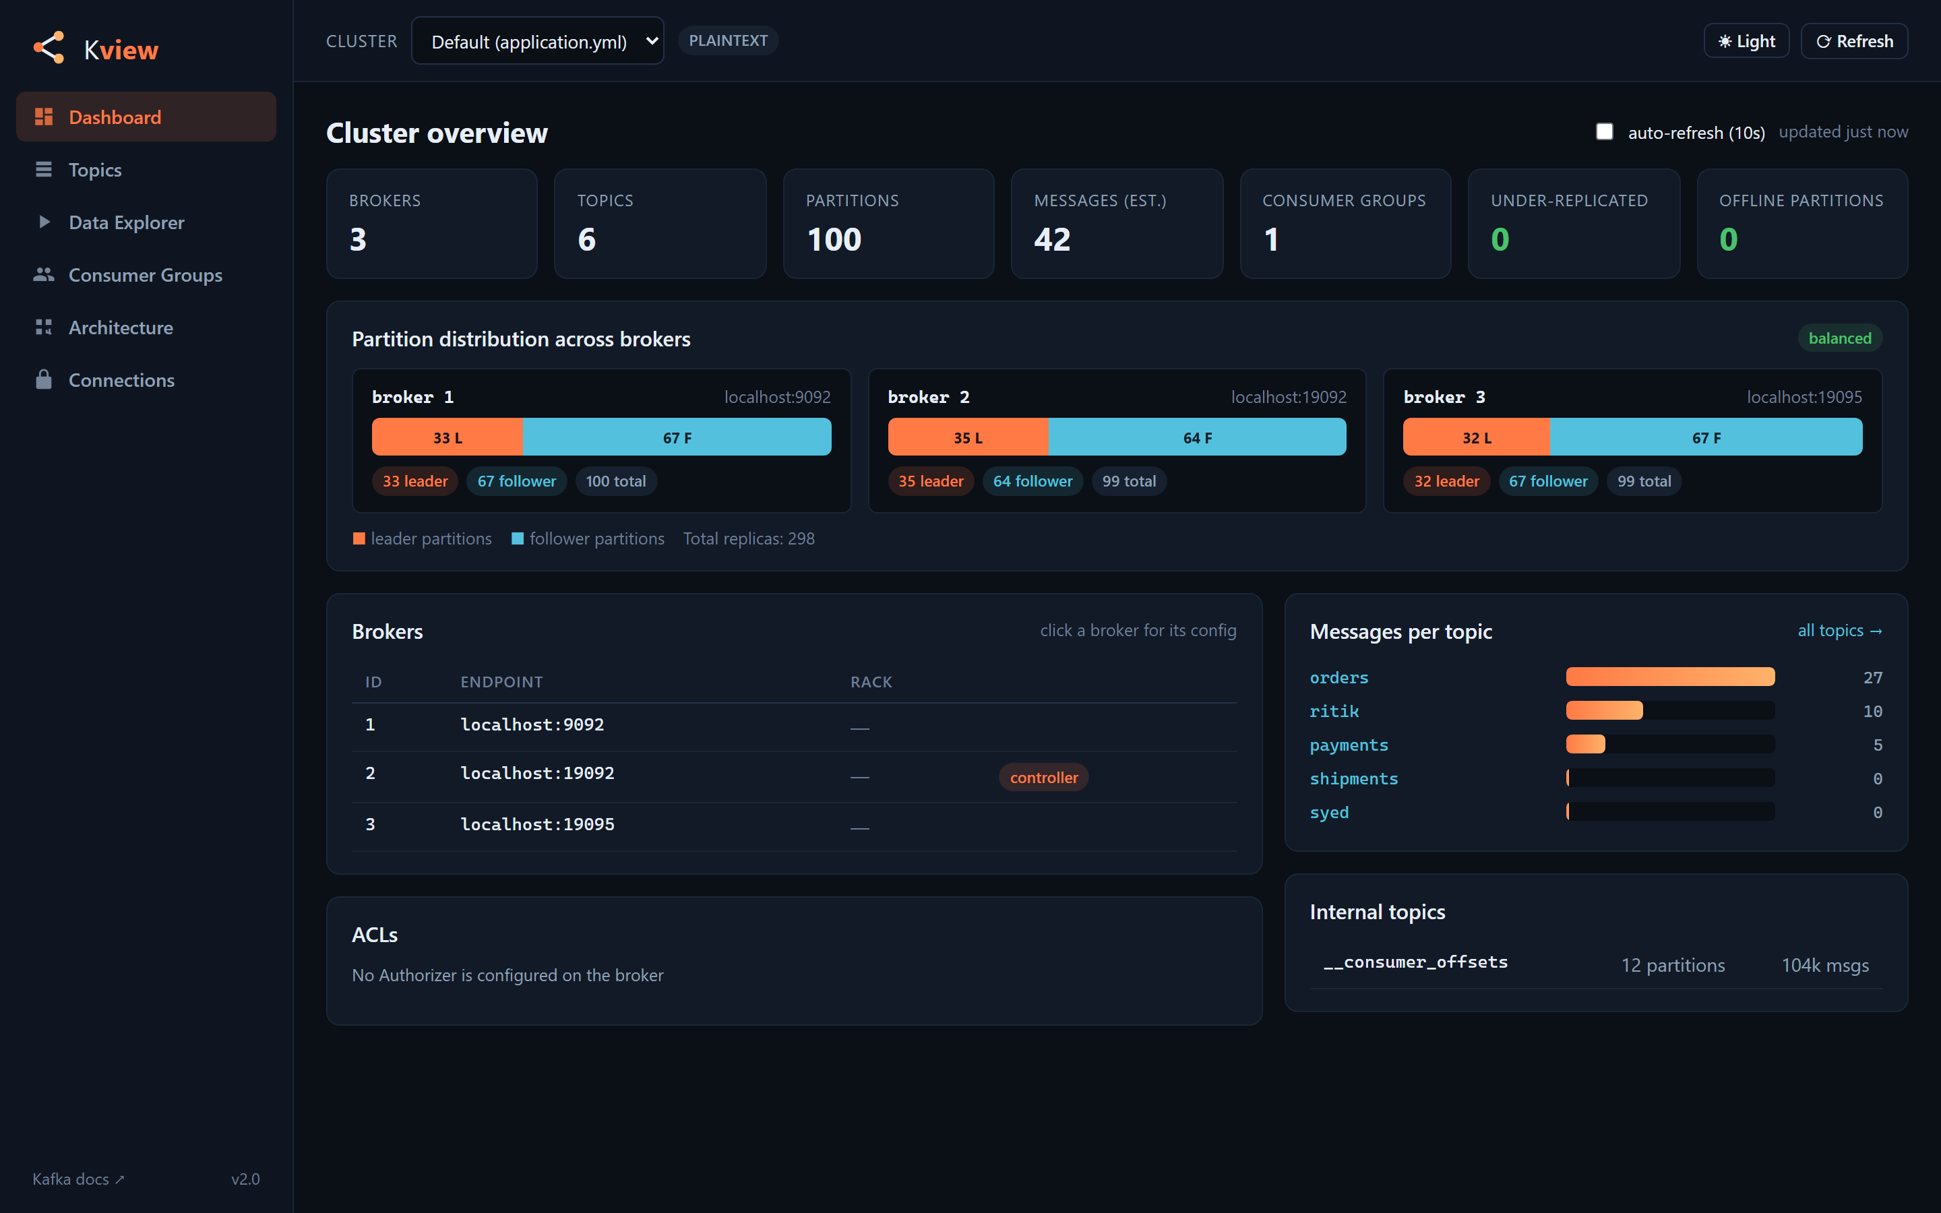The height and width of the screenshot is (1213, 1941).
Task: Switch to Light theme
Action: (x=1746, y=41)
